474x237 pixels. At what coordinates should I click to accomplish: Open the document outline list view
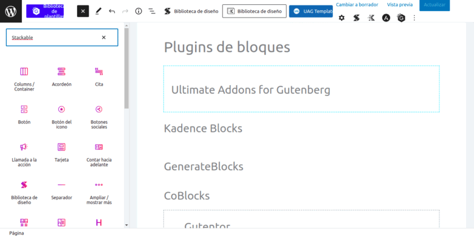[x=152, y=11]
